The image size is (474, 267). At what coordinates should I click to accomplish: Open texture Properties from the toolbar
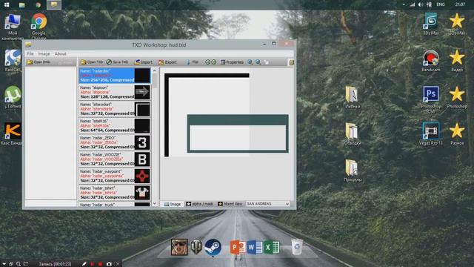pyautogui.click(x=232, y=62)
